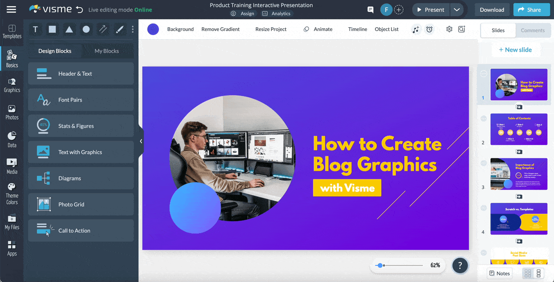Screen dimensions: 554x282
Task: Select the Text tool in the toolbar
Action: (35, 29)
